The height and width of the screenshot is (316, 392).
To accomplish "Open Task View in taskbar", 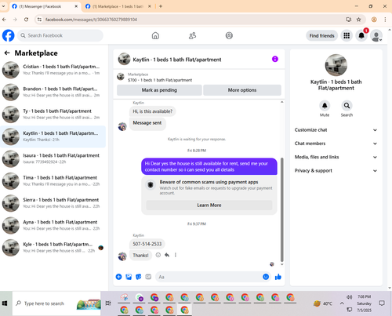I will 108,303.
